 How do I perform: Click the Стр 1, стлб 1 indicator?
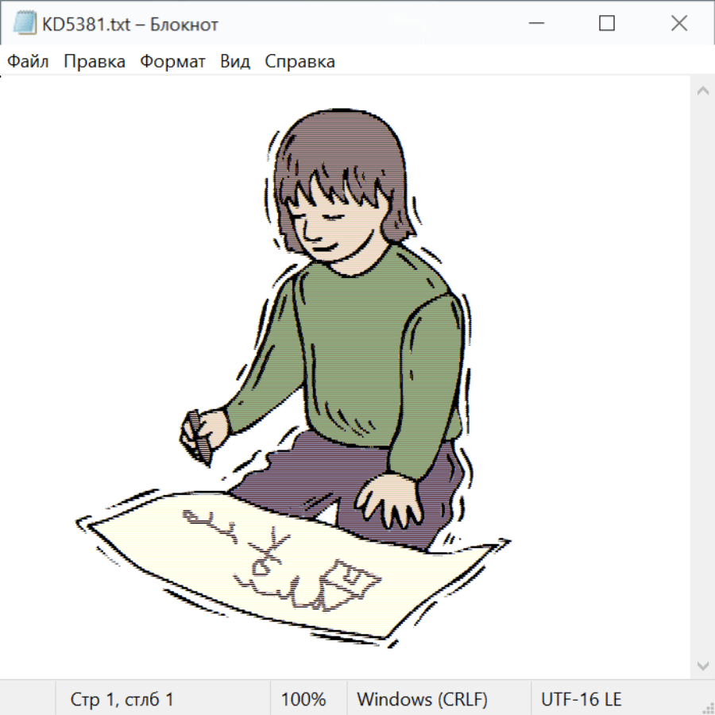pyautogui.click(x=122, y=699)
